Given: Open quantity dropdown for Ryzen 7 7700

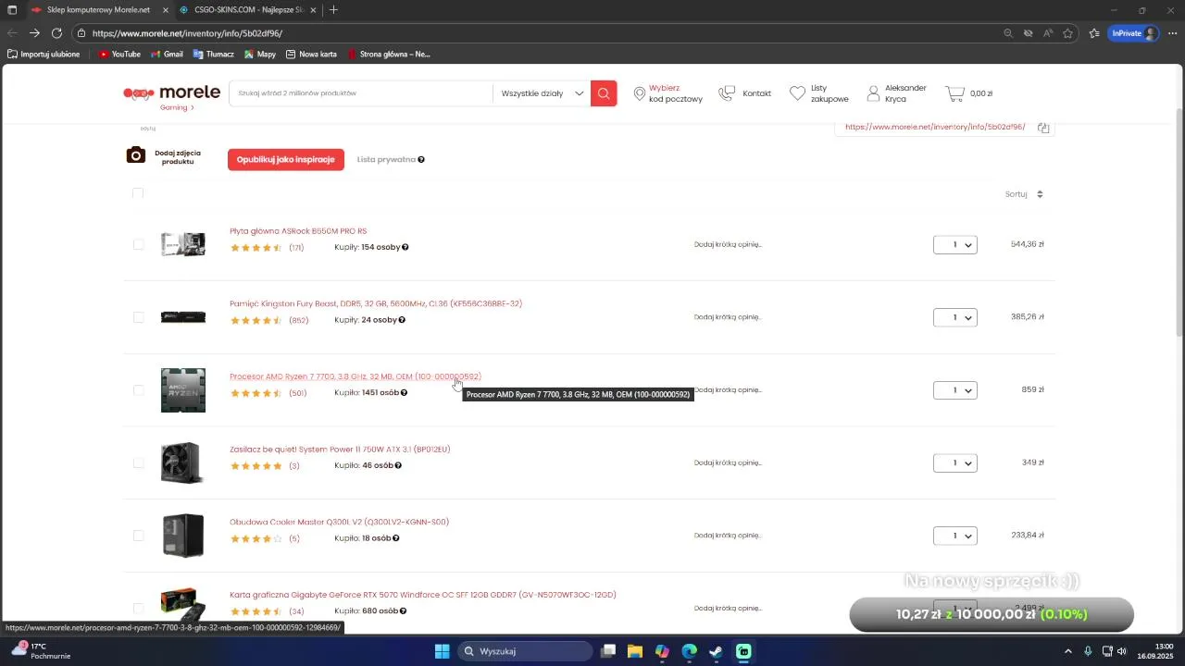Looking at the screenshot, I should click(x=955, y=390).
